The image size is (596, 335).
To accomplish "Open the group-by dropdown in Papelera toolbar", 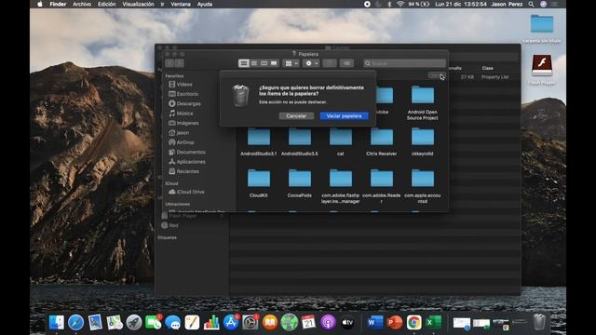I will 291,63.
